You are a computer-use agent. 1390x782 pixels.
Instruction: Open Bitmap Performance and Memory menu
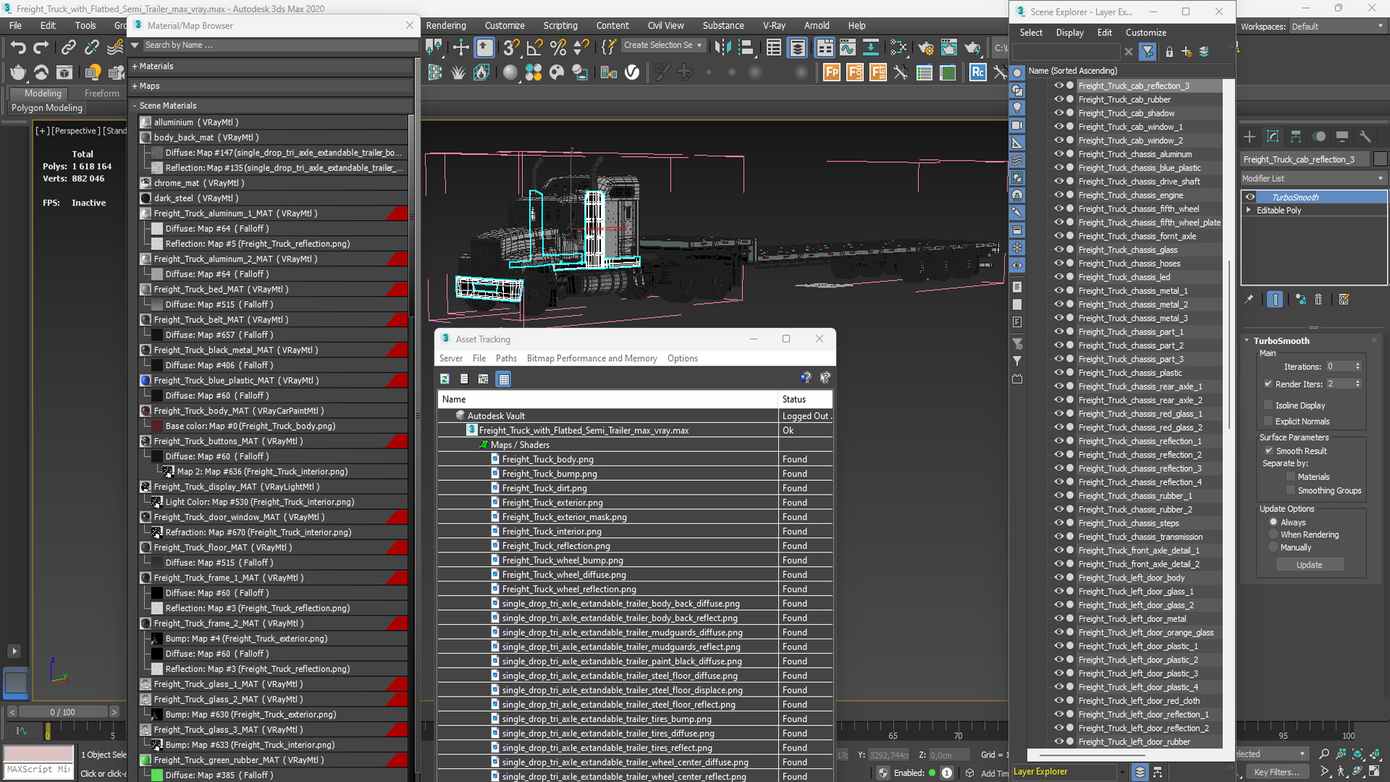pyautogui.click(x=591, y=358)
